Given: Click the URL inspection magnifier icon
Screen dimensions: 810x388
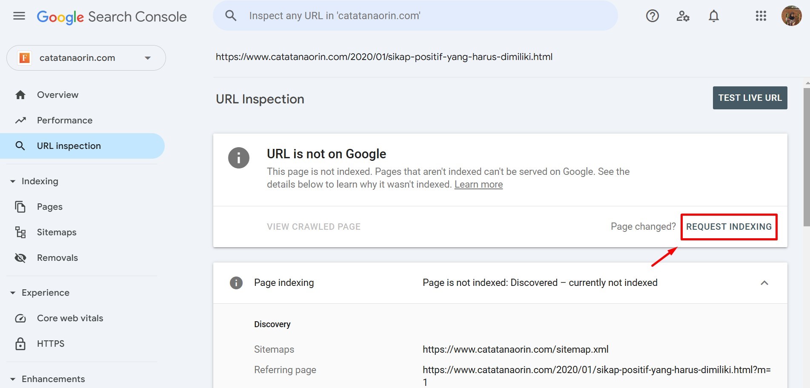Looking at the screenshot, I should click(x=20, y=146).
